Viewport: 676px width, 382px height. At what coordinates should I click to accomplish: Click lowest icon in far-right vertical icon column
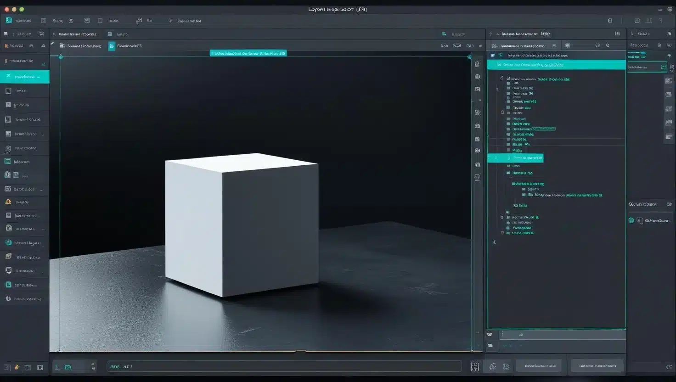669,137
